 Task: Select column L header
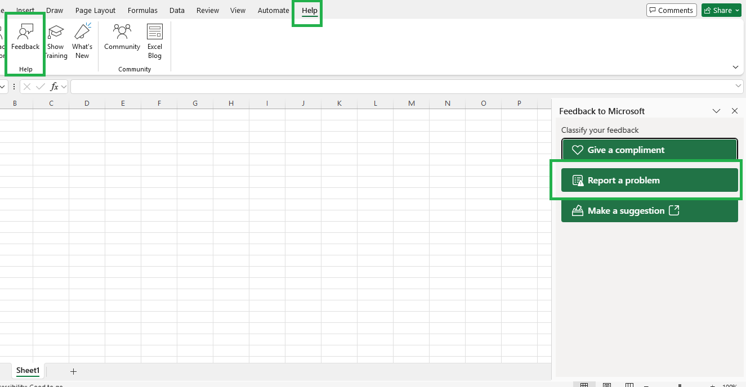(x=375, y=103)
